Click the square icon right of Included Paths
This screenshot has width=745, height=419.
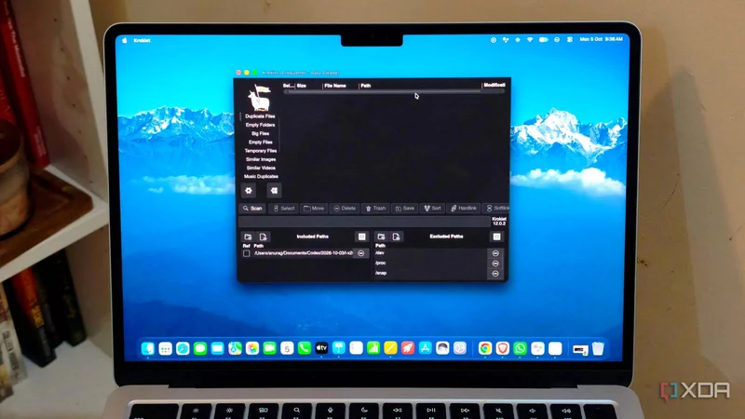coord(361,237)
